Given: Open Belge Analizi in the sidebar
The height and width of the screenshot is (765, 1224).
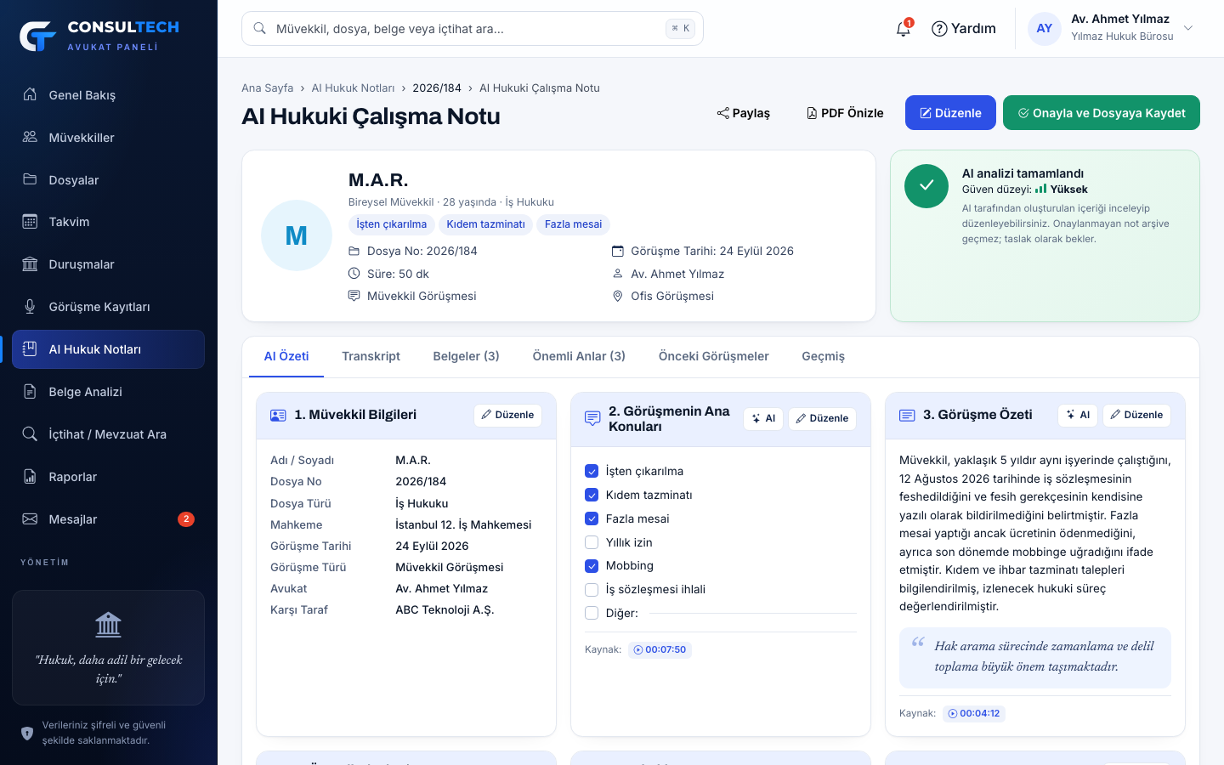Looking at the screenshot, I should 108,392.
